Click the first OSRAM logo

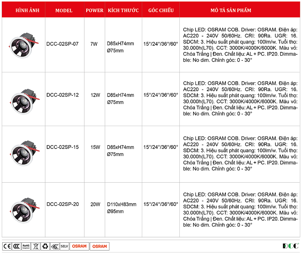coord(79,246)
